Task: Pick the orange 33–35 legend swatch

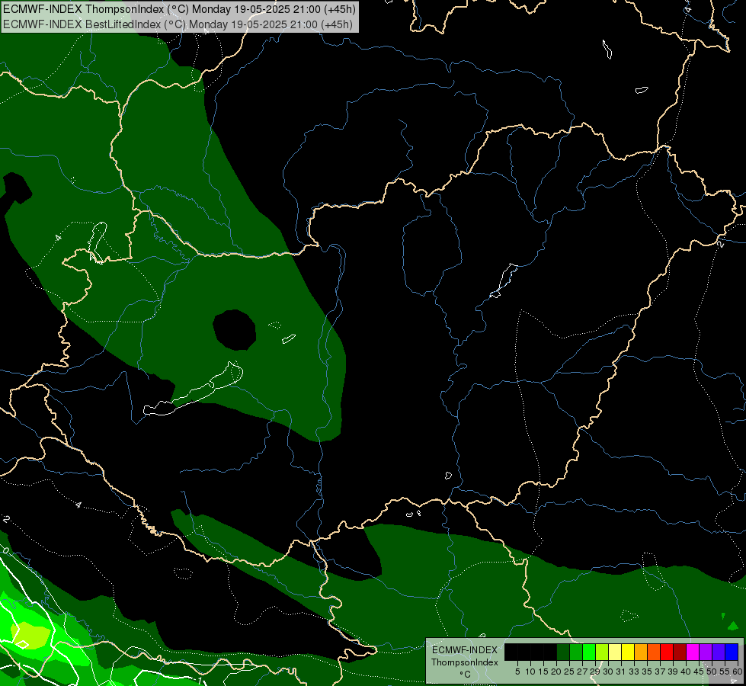Action: (x=641, y=652)
